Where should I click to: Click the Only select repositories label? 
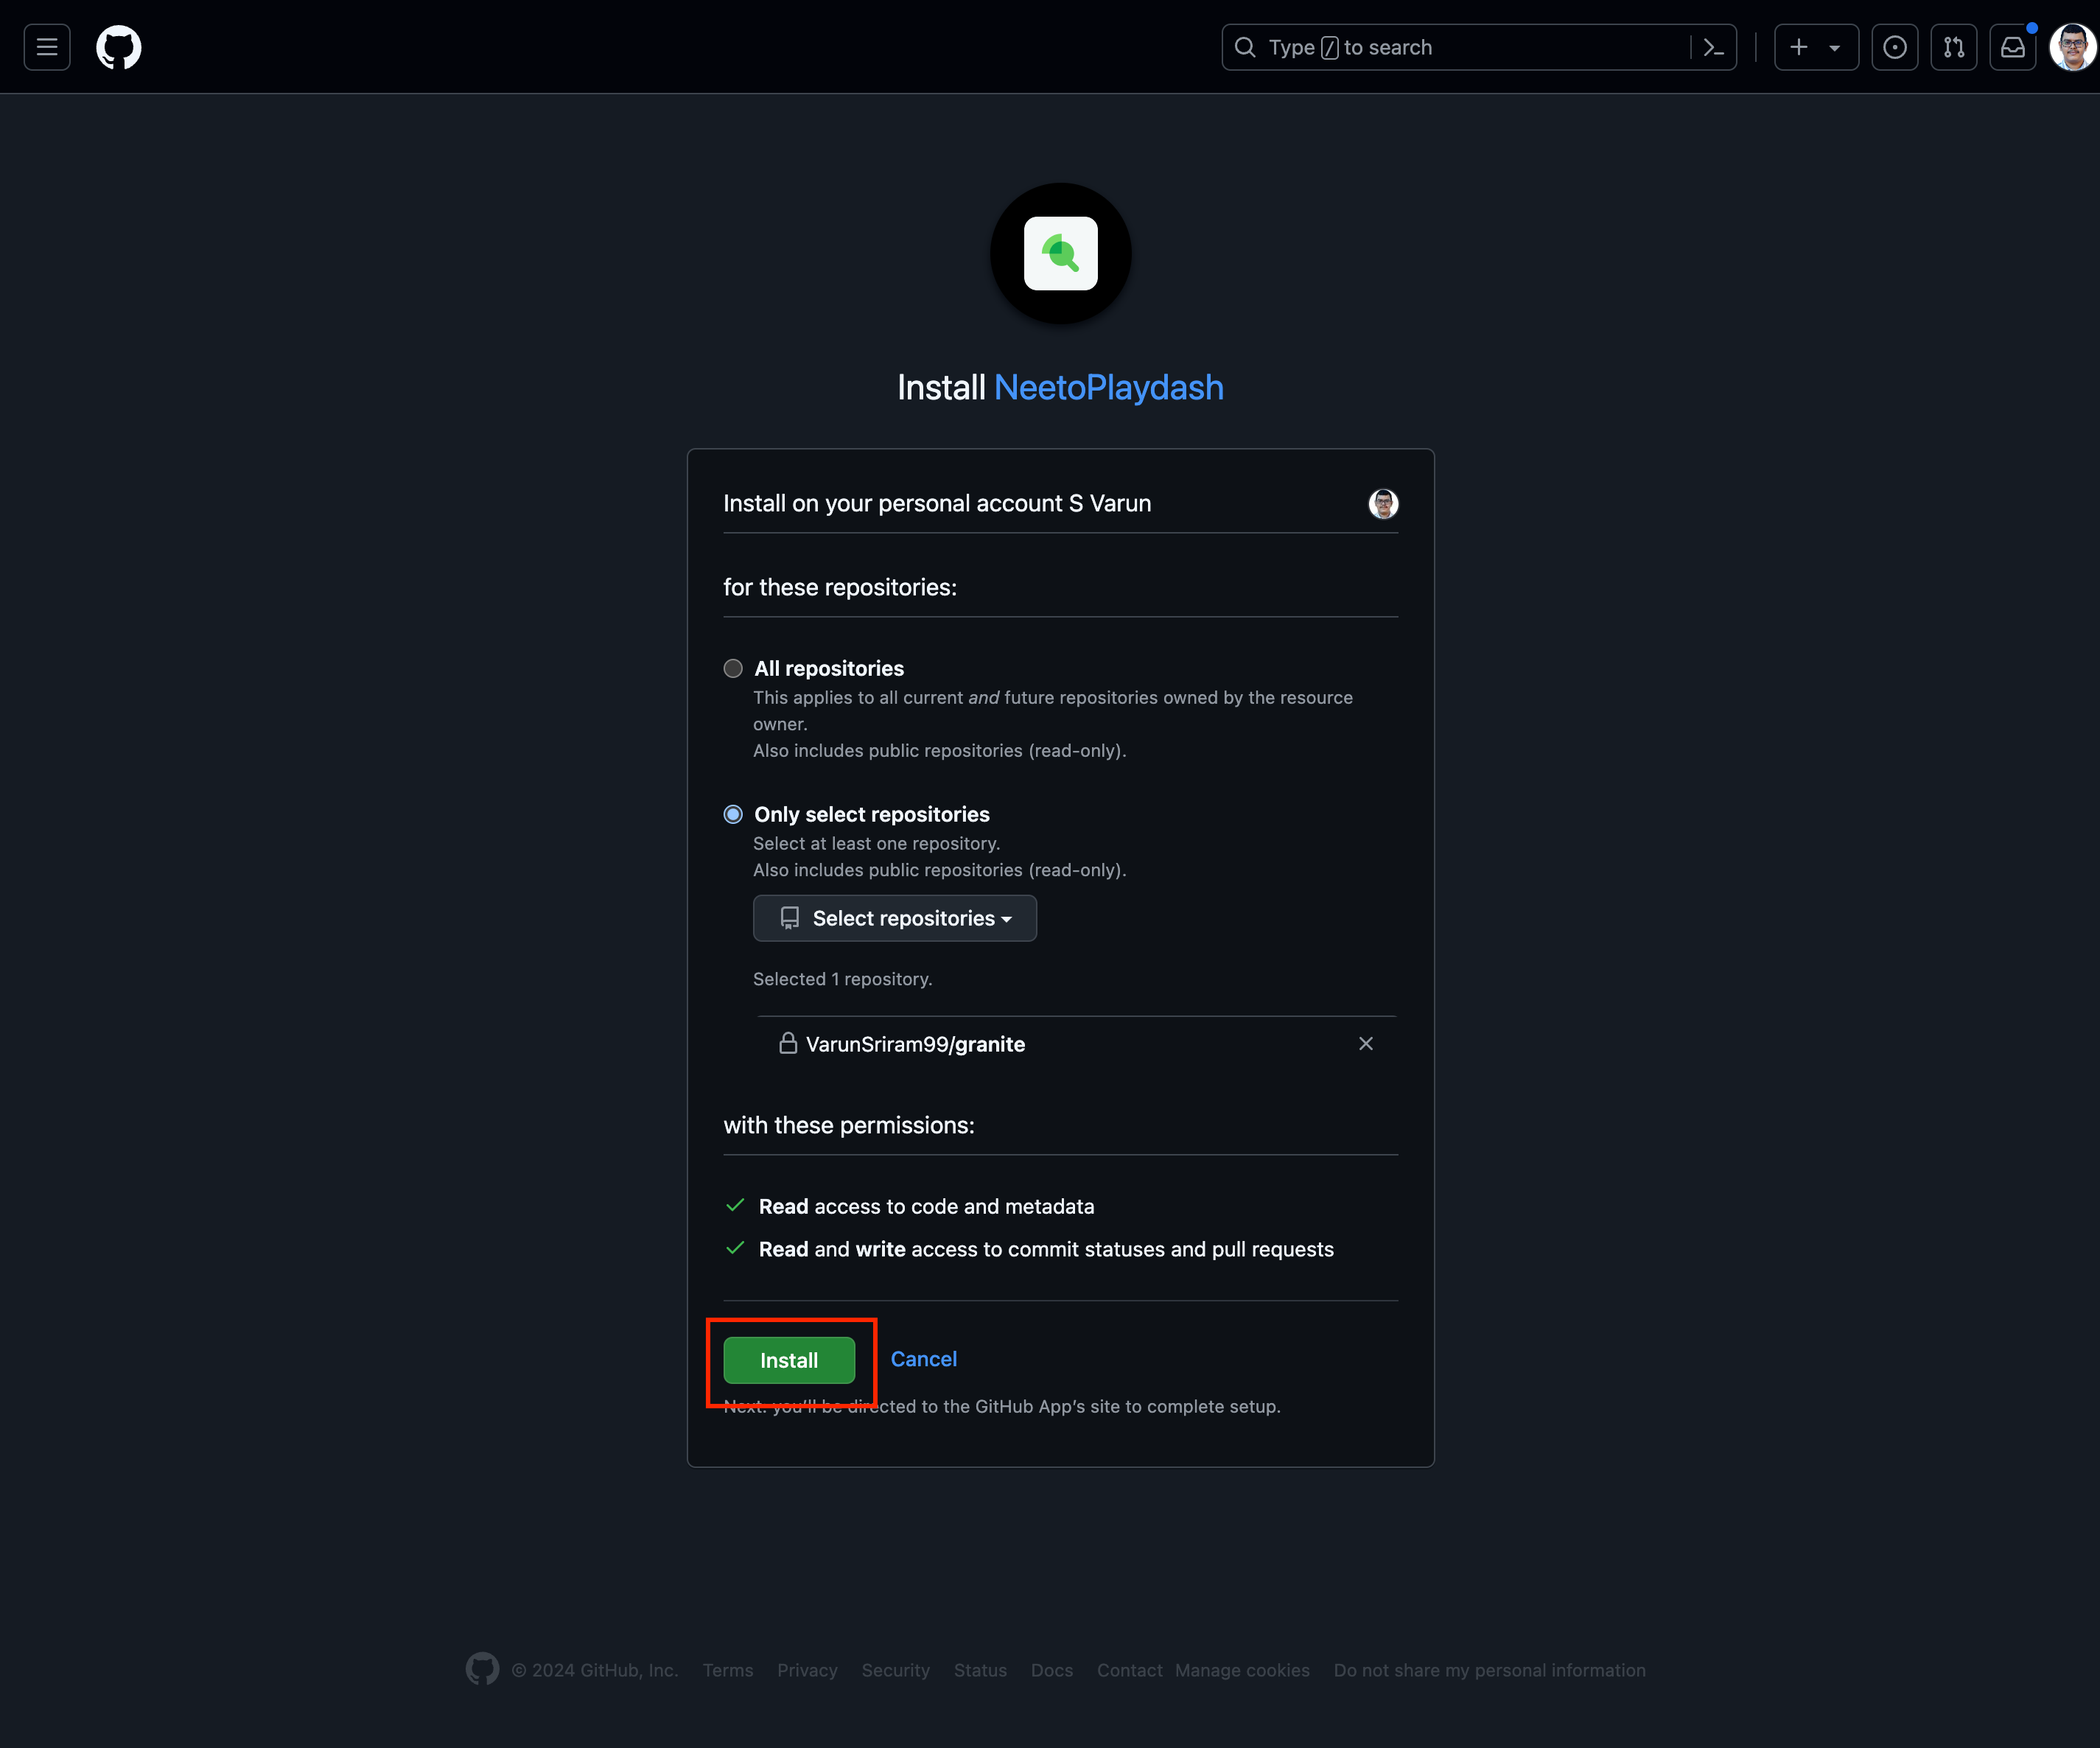pyautogui.click(x=872, y=814)
